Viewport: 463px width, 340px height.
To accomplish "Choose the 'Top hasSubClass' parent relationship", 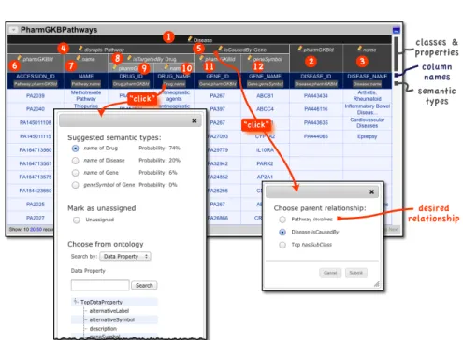I will (x=282, y=245).
